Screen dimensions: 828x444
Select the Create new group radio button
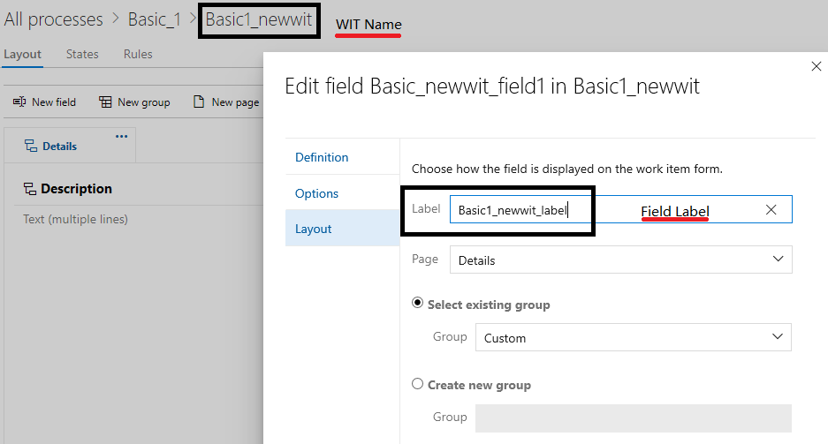418,384
